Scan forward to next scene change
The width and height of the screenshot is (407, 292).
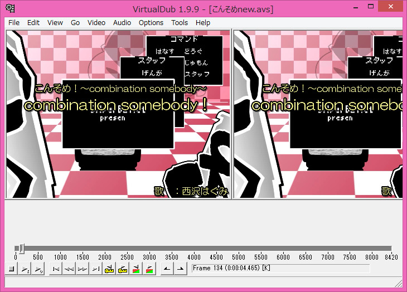[x=149, y=269]
